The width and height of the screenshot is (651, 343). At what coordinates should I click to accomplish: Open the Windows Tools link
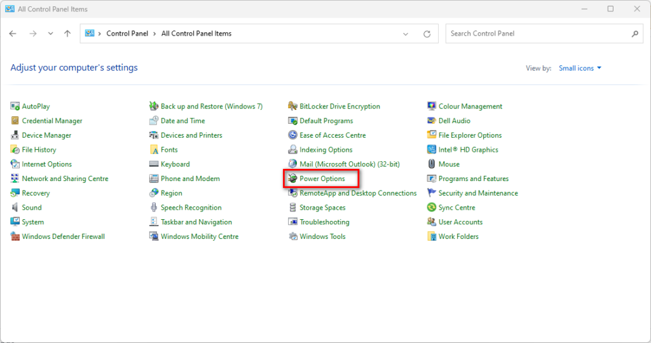(x=322, y=236)
